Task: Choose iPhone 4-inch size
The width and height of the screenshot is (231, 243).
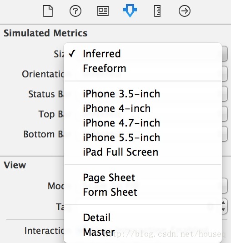Action: coord(143,108)
